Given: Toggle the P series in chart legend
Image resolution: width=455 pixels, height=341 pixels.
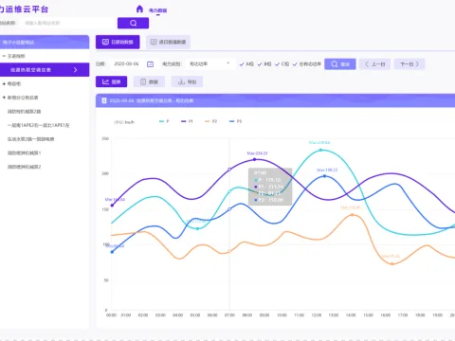Looking at the screenshot, I should coord(164,121).
